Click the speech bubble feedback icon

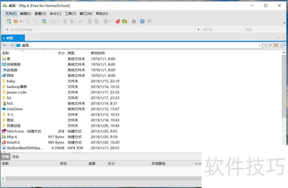[149, 21]
